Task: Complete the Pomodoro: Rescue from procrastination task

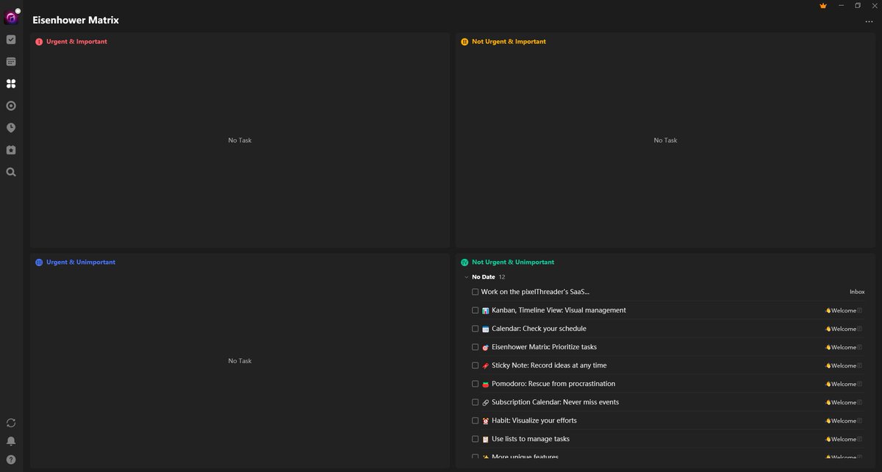Action: point(475,383)
